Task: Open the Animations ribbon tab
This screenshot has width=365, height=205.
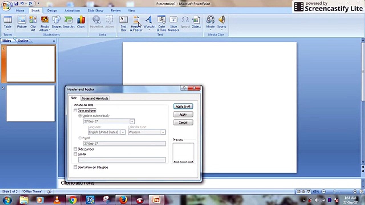Action: [x=72, y=11]
